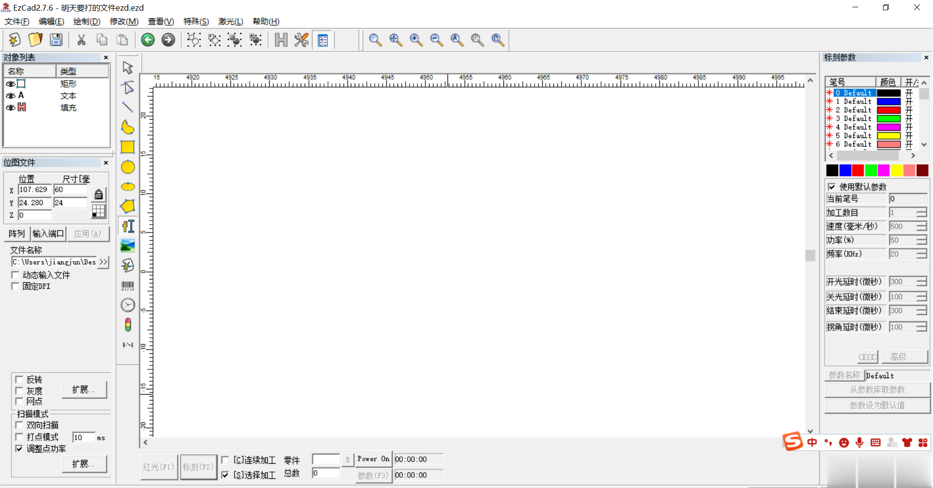This screenshot has height=488, width=933.
Task: Select the node edit tool
Action: click(x=128, y=87)
